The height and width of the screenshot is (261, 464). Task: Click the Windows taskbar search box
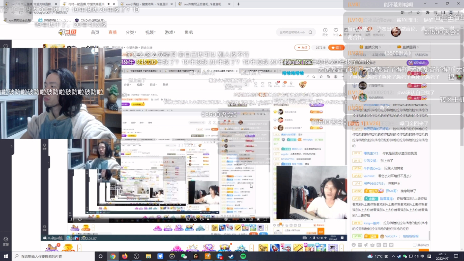pos(53,256)
